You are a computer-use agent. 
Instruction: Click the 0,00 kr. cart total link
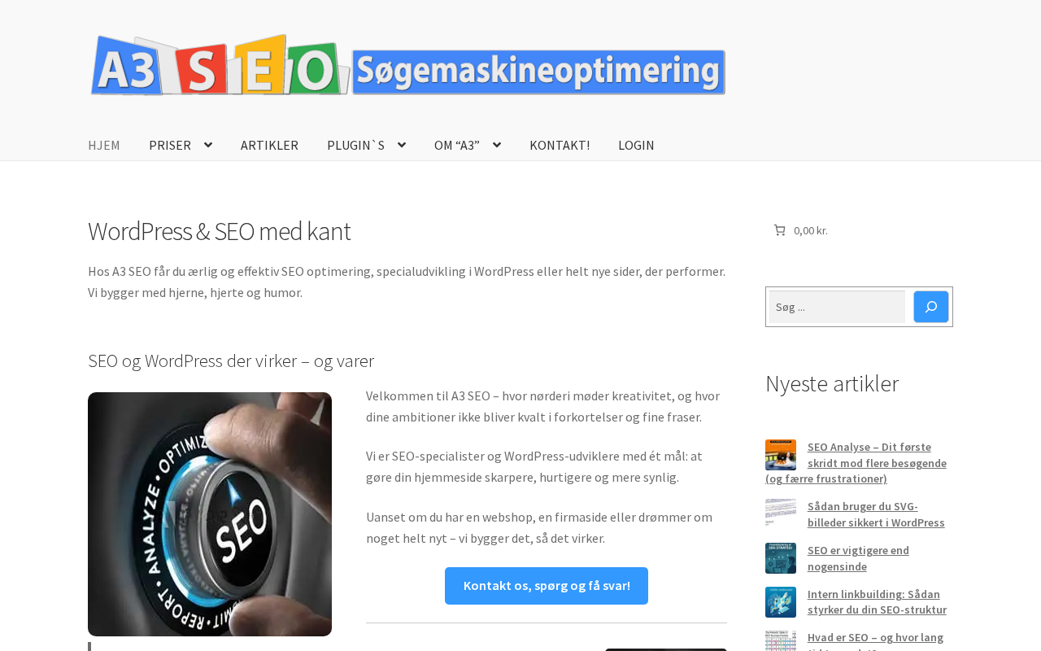click(x=811, y=230)
